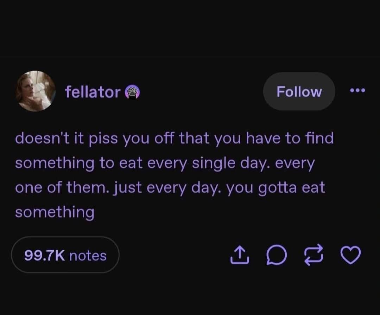Open fellator's profile avatar picture
This screenshot has width=380, height=315.
point(35,91)
